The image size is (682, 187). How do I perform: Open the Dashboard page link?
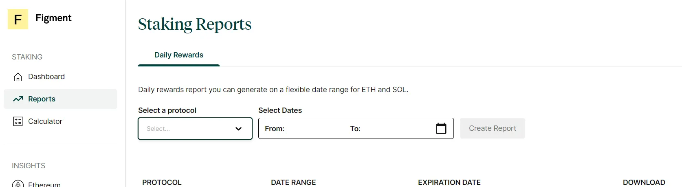(x=46, y=77)
